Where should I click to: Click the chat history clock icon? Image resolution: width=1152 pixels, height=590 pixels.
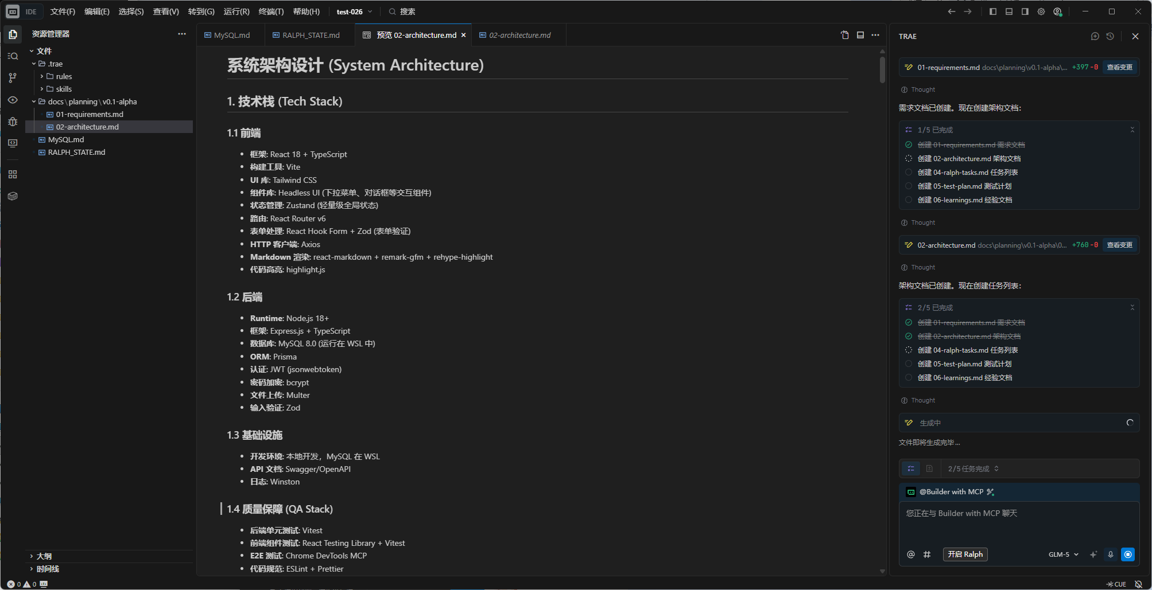click(1110, 36)
